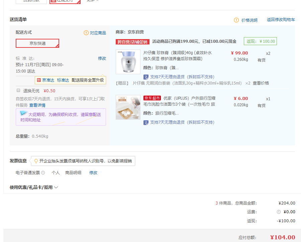Click the 对应商品 info icon
The width and height of the screenshot is (301, 242).
86,33
